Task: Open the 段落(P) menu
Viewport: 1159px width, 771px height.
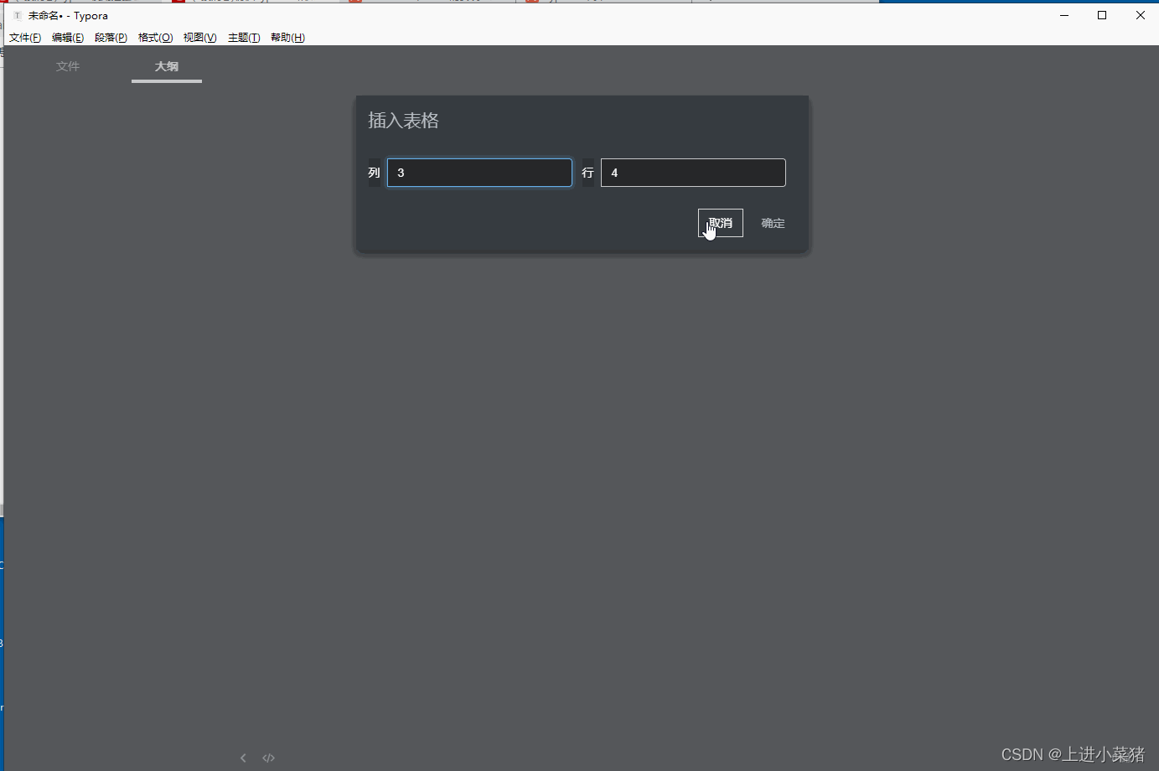Action: tap(111, 38)
